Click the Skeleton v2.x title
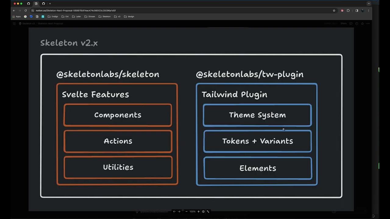Viewport: 390px width, 219px height. click(x=69, y=43)
